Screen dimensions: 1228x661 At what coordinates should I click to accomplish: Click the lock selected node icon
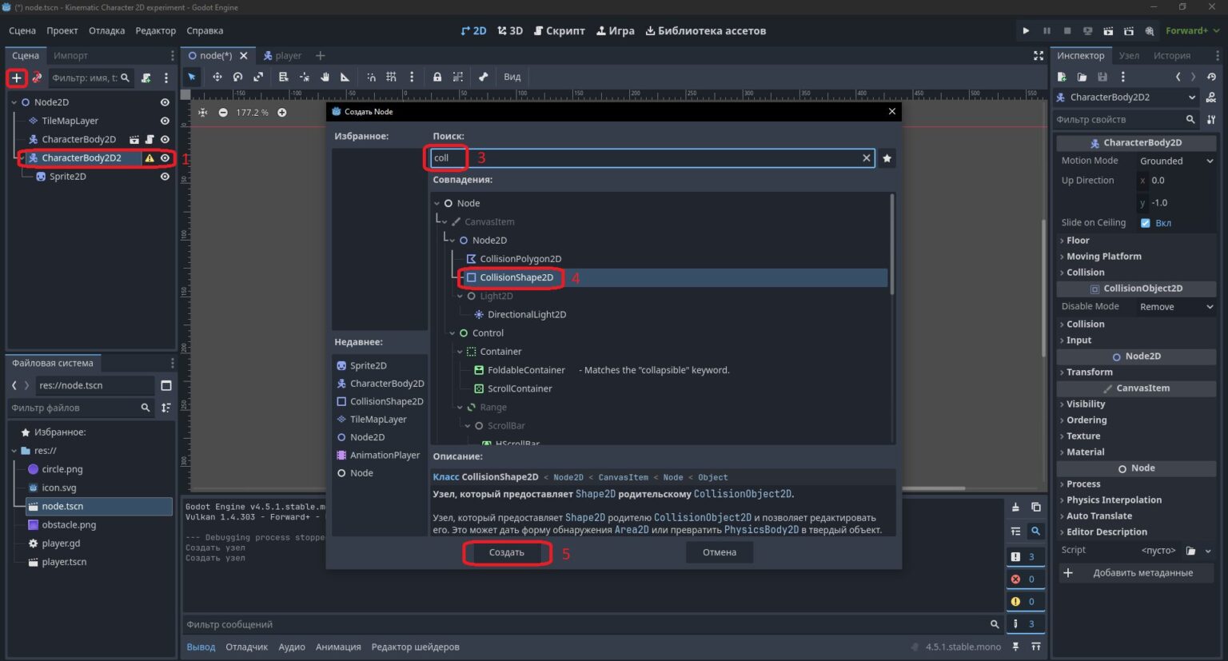(x=437, y=77)
